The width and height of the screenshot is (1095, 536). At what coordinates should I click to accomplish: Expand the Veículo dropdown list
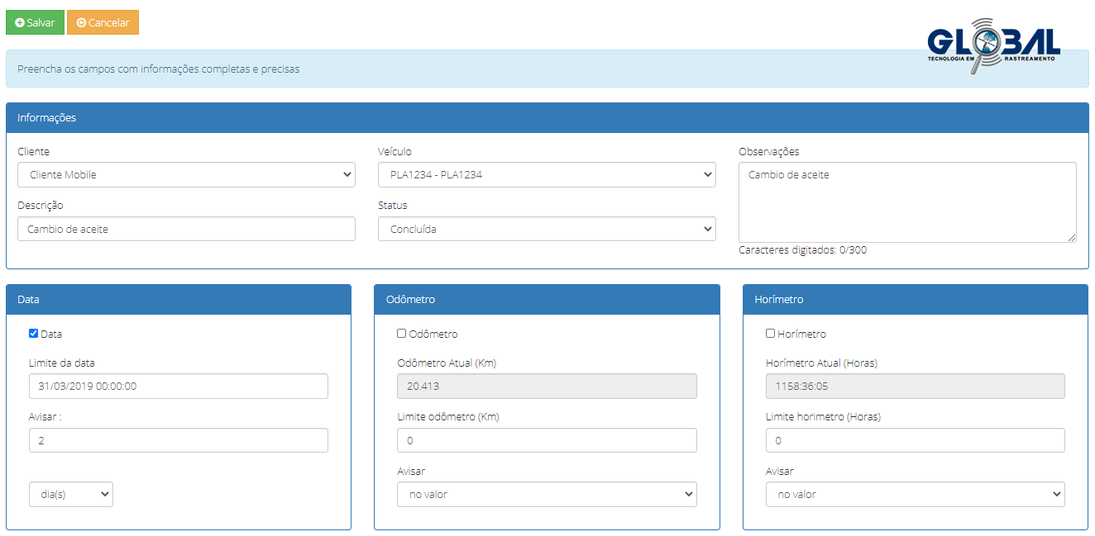pyautogui.click(x=547, y=175)
